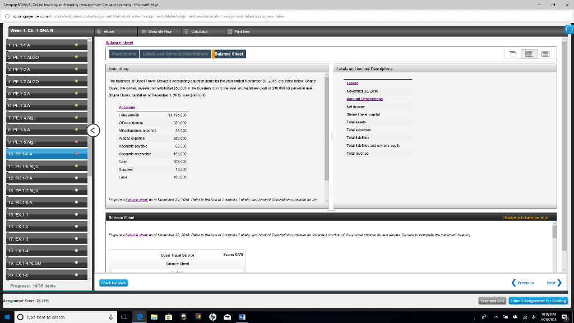Open question 7. PE.1-4.Algo
Screen dimensions: 574x323
pyautogui.click(x=47, y=118)
